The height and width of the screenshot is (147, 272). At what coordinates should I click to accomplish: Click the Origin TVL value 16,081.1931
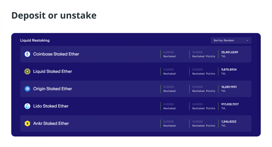[229, 87]
